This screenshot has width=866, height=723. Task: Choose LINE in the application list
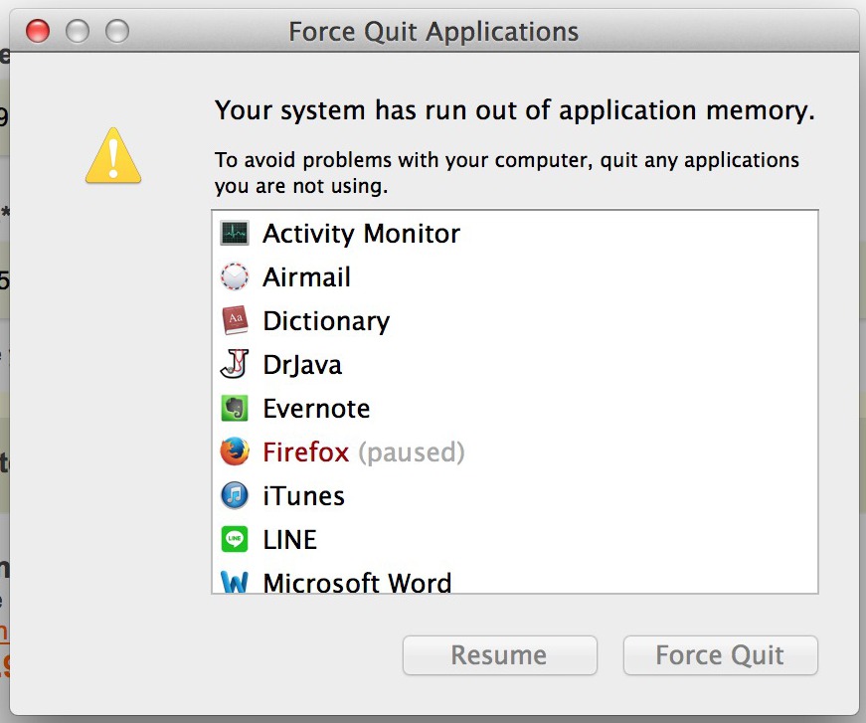tap(290, 540)
